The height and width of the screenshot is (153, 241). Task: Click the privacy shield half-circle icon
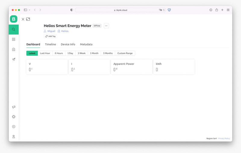(72, 10)
